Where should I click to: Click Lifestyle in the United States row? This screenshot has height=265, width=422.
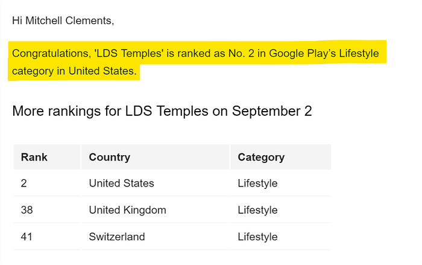(257, 184)
